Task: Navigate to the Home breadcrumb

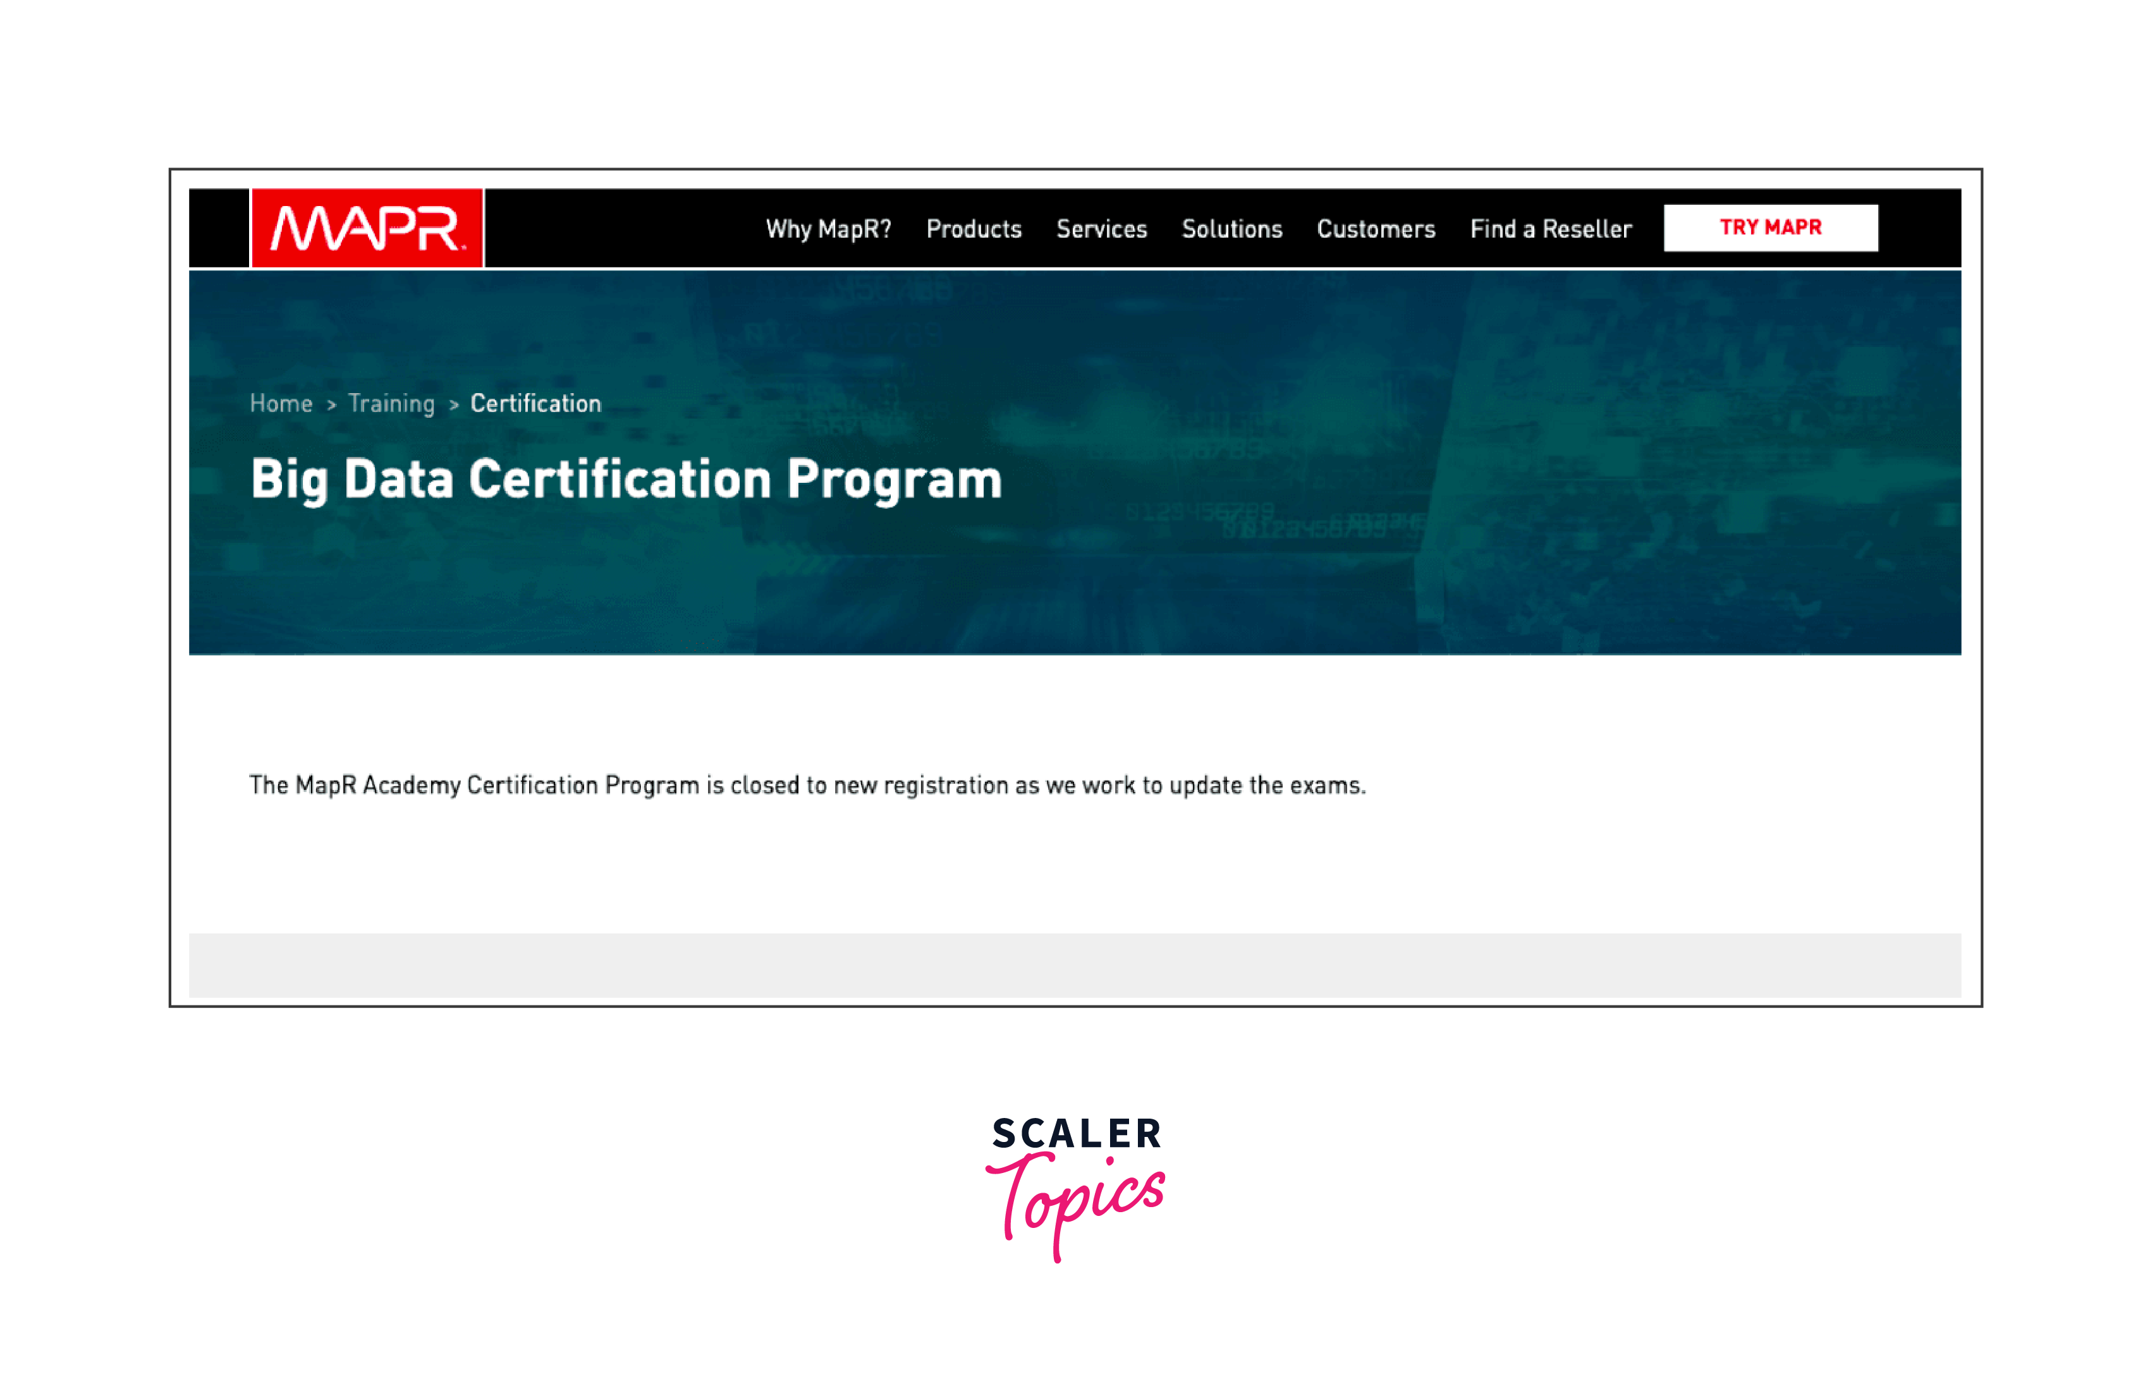Action: (281, 404)
